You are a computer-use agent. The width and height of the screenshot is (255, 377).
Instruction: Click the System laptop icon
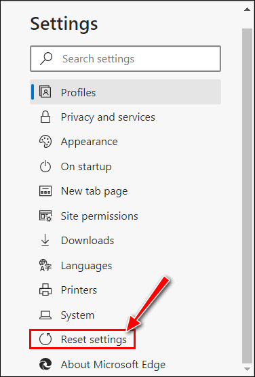point(45,315)
